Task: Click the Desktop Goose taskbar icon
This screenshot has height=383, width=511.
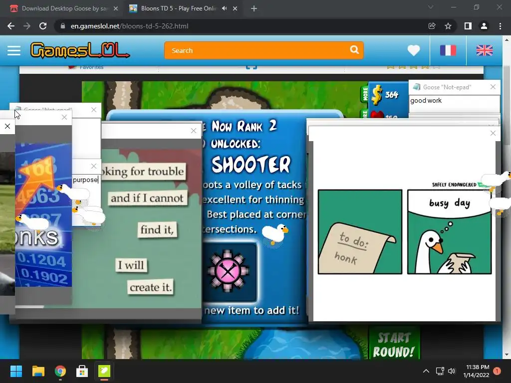Action: pos(104,371)
